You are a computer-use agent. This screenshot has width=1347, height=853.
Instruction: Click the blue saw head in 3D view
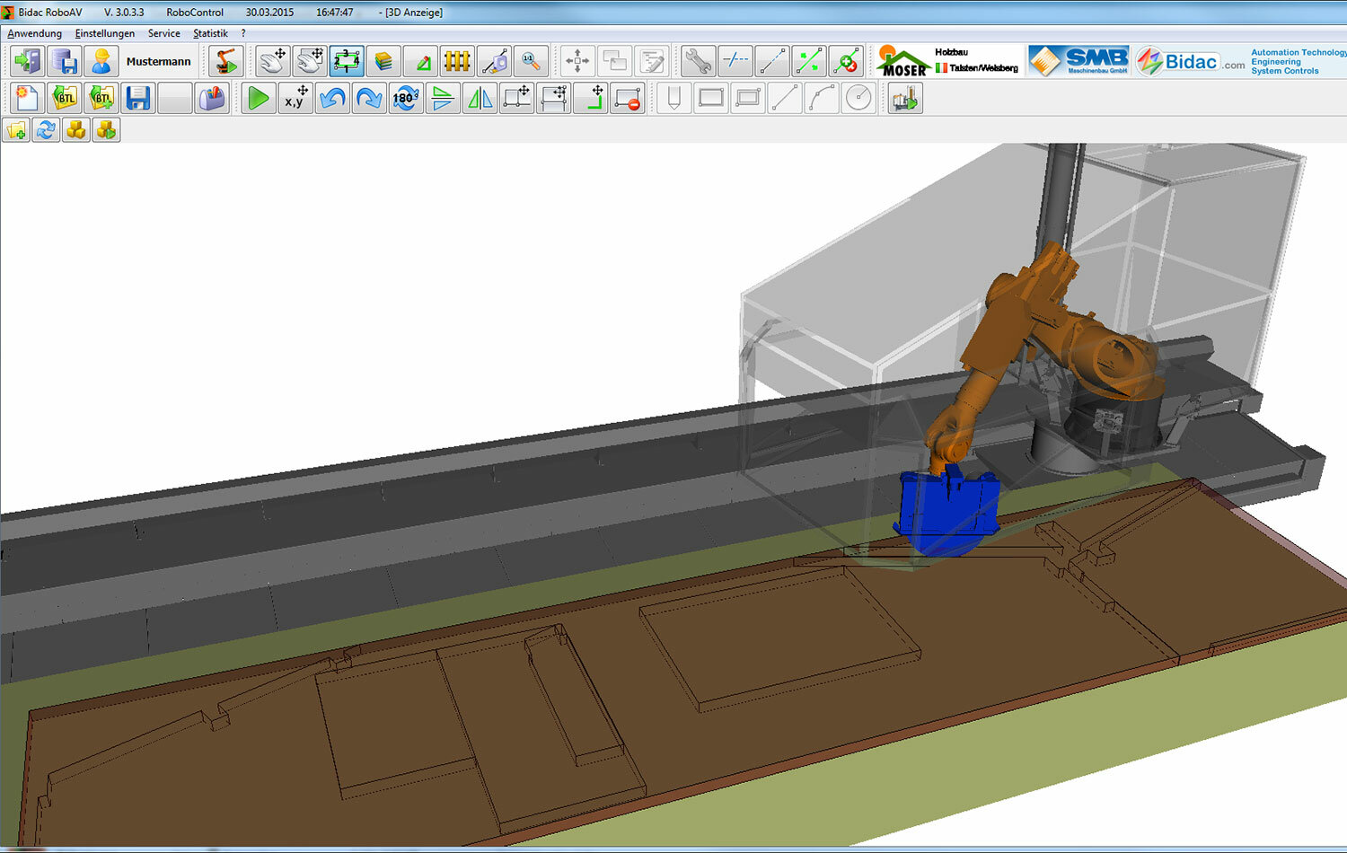pos(948,512)
